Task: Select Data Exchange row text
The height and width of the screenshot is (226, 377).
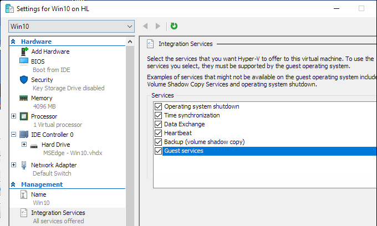Action: tap(185, 124)
